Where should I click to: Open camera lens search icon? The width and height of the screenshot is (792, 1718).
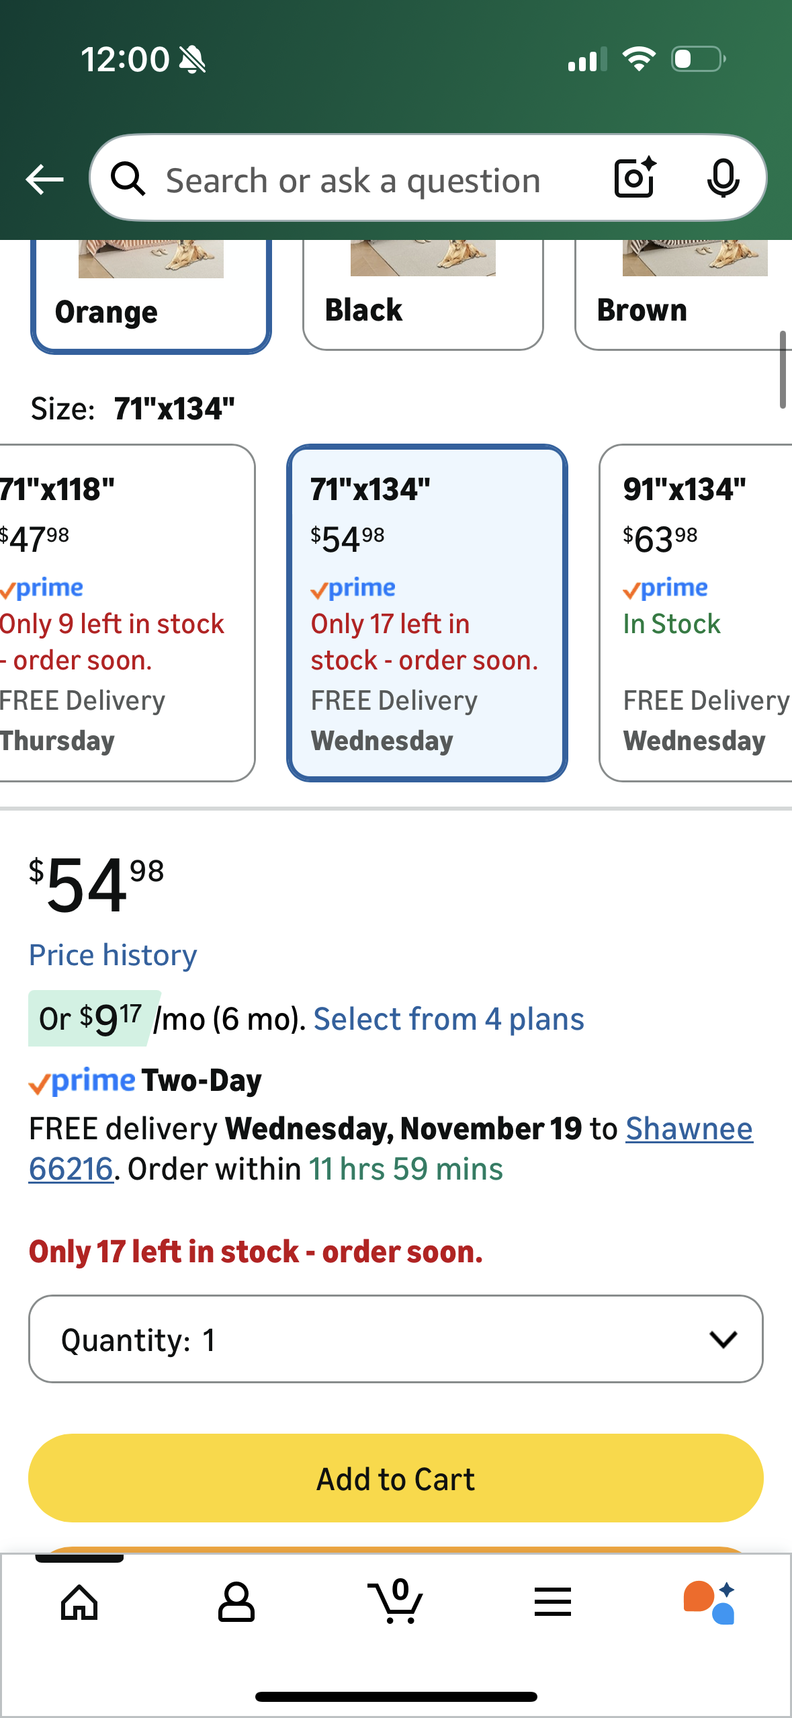[635, 178]
